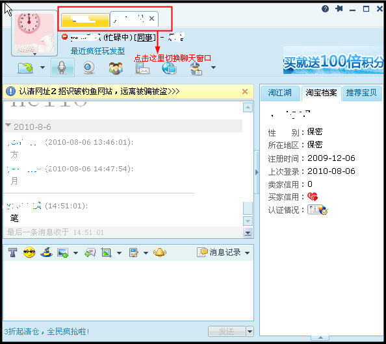Open the emoticon smiley picker
Image resolution: width=386 pixels, height=344 pixels.
(x=29, y=252)
